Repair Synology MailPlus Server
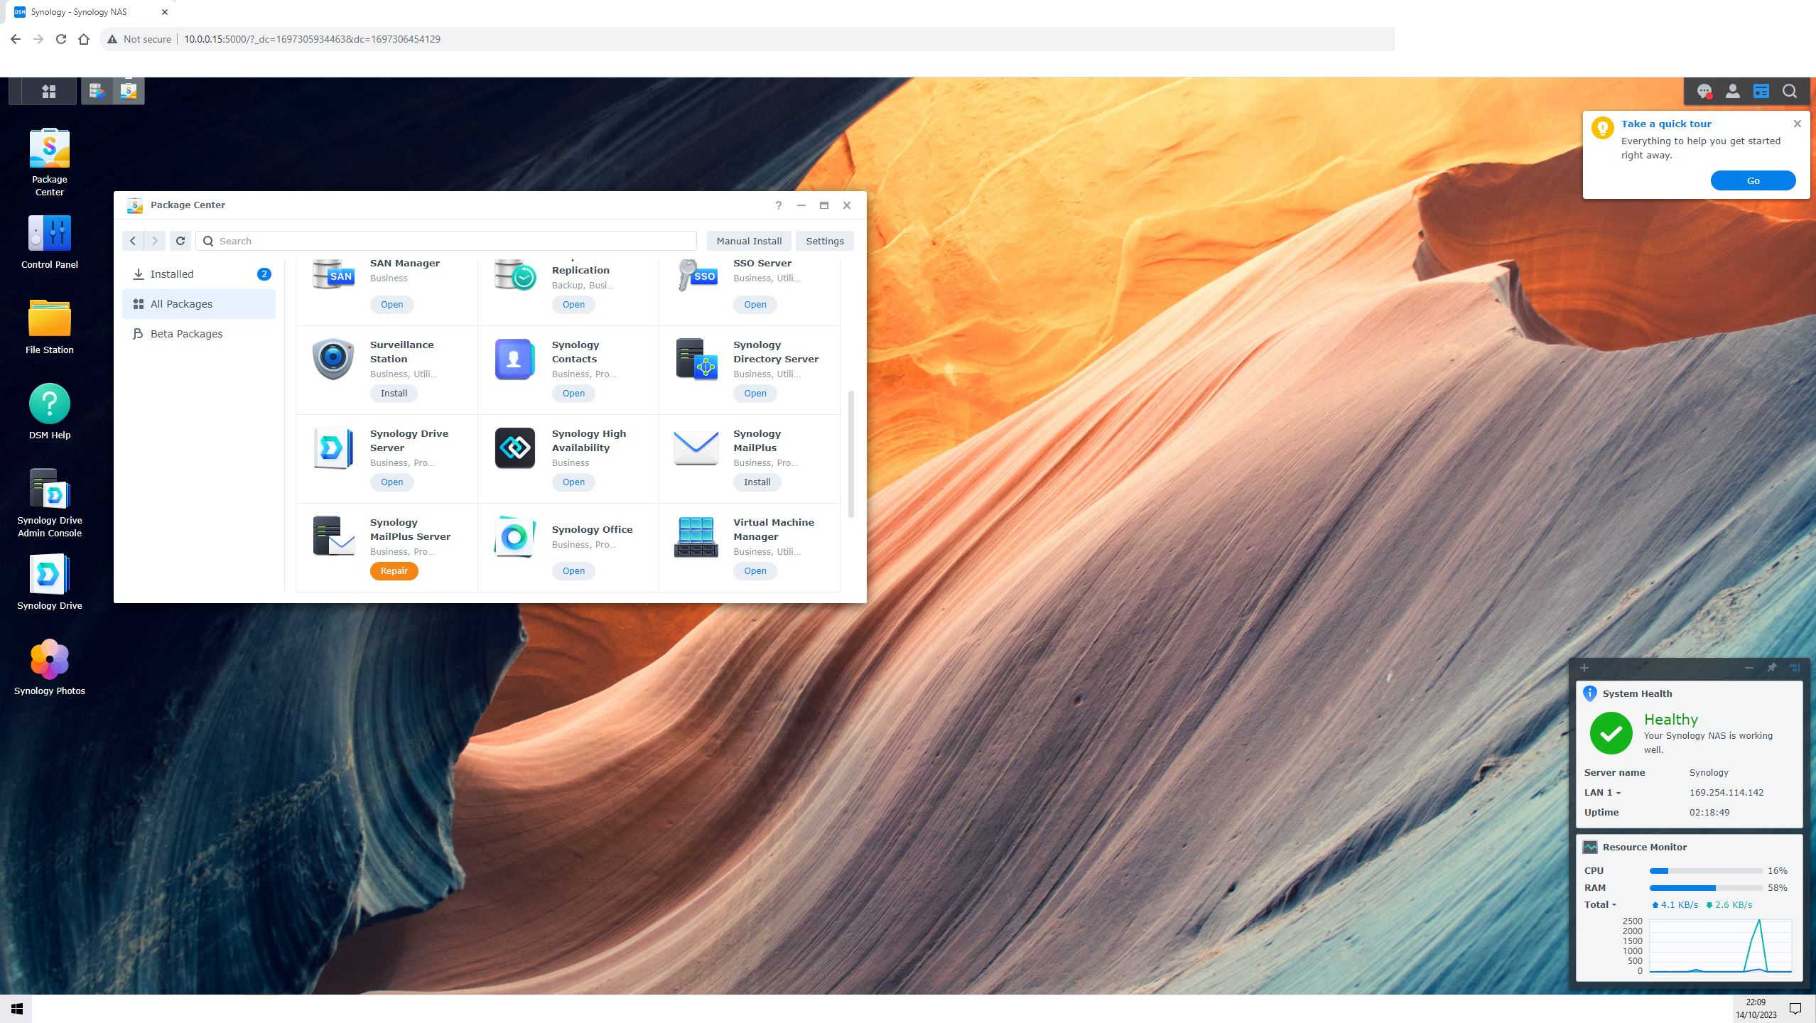The image size is (1816, 1023). [394, 571]
